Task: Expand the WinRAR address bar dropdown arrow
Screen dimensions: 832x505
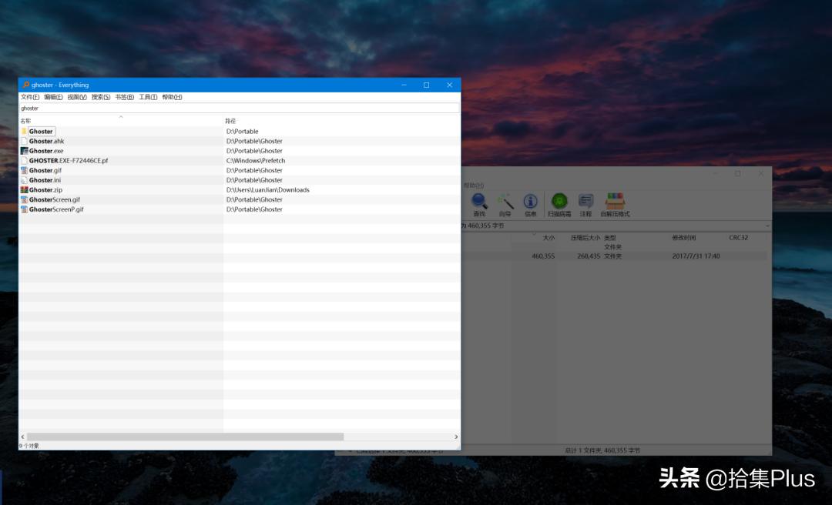Action: click(x=767, y=226)
